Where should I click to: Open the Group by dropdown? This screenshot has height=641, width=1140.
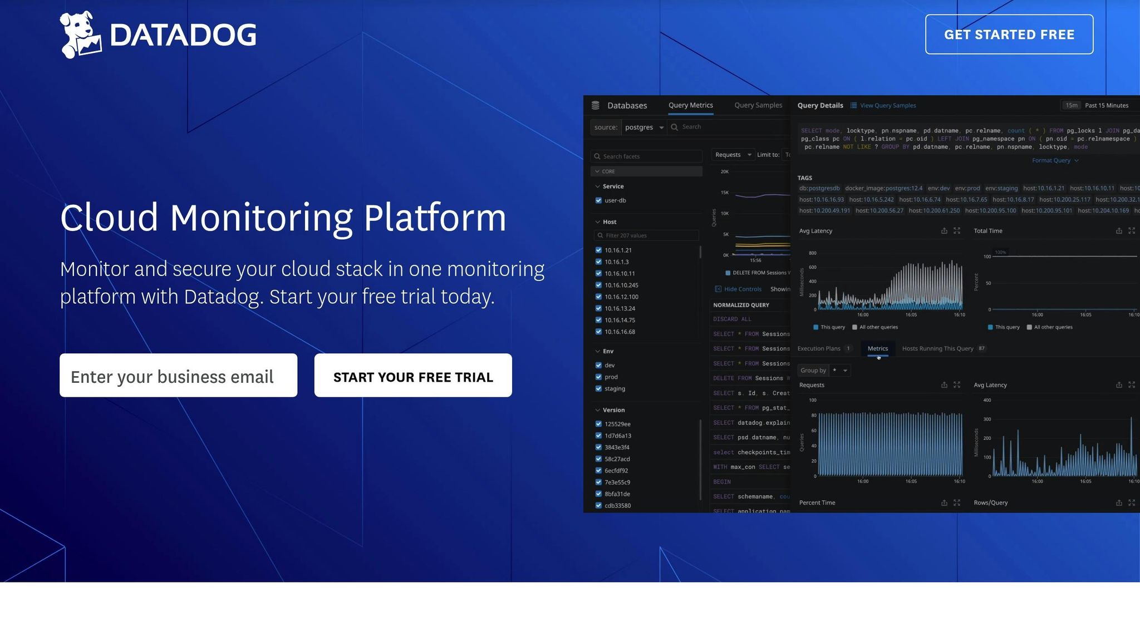coord(839,371)
